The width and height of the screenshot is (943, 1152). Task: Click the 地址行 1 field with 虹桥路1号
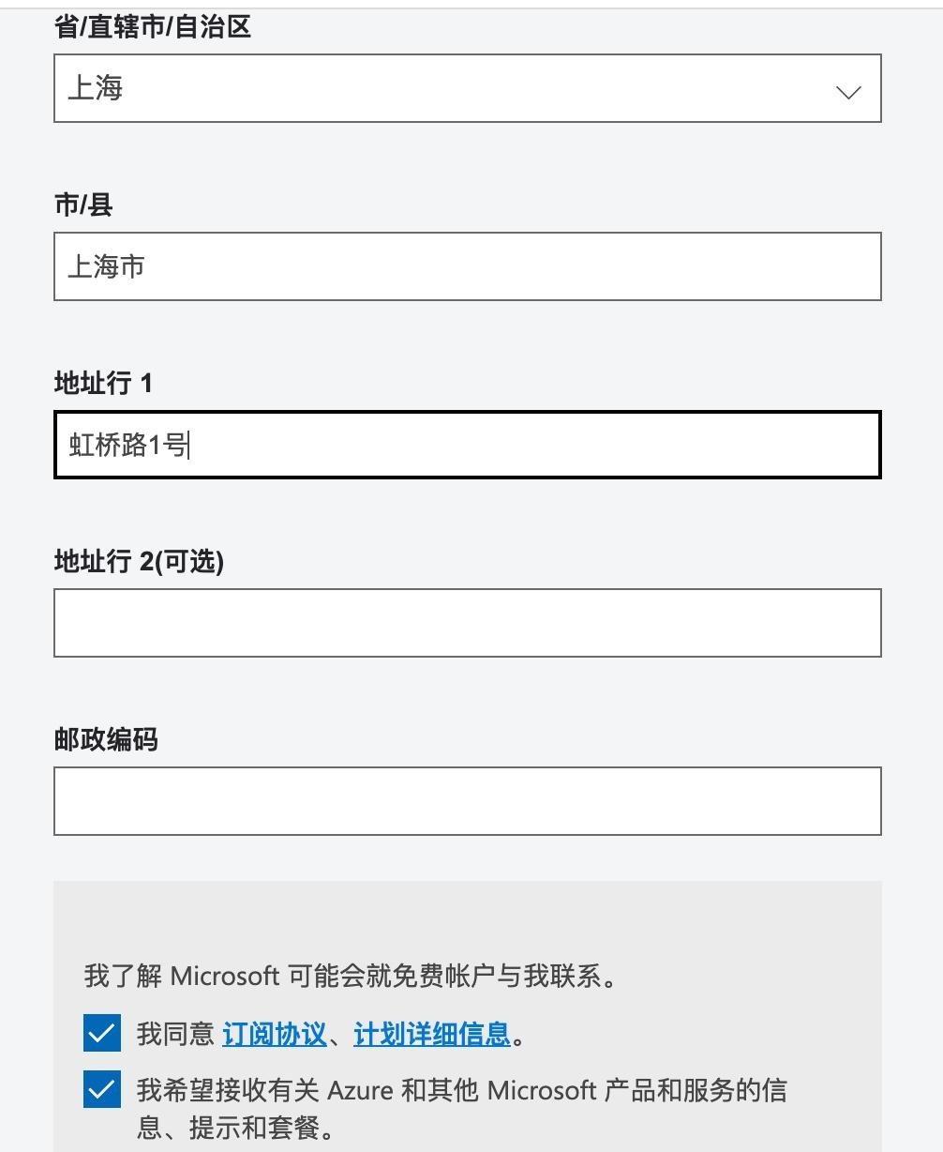(x=467, y=445)
